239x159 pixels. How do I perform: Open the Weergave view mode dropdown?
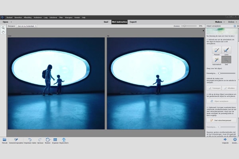(x=27, y=26)
